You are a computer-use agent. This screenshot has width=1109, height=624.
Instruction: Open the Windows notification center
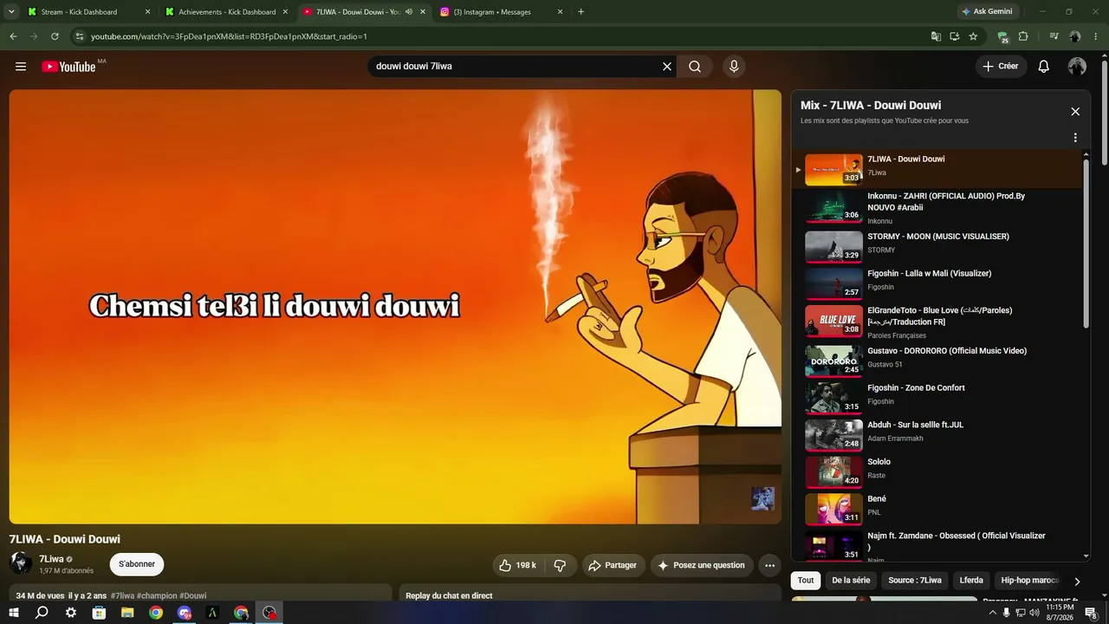1091,613
